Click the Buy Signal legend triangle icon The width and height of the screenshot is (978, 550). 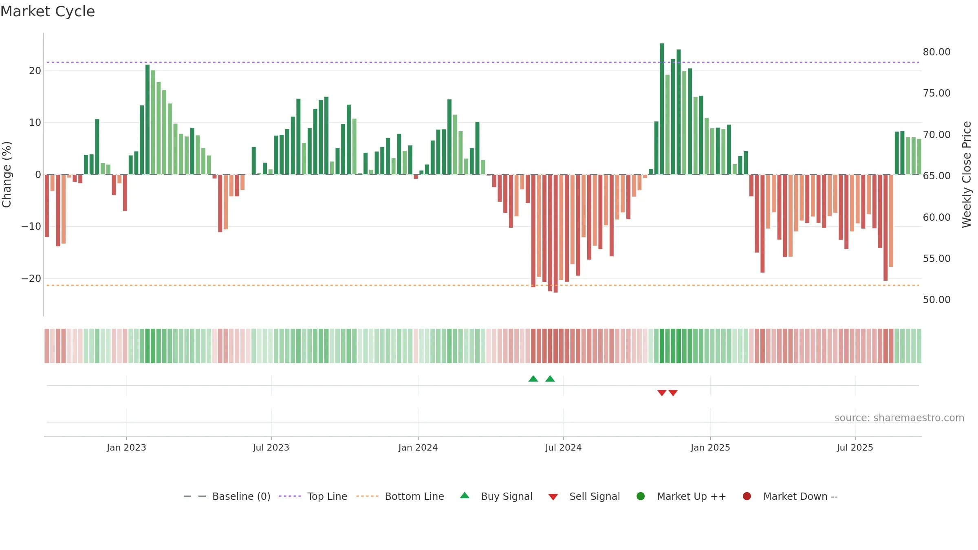pyautogui.click(x=465, y=495)
